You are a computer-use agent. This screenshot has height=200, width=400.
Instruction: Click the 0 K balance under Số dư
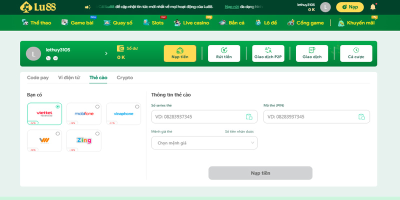[121, 57]
